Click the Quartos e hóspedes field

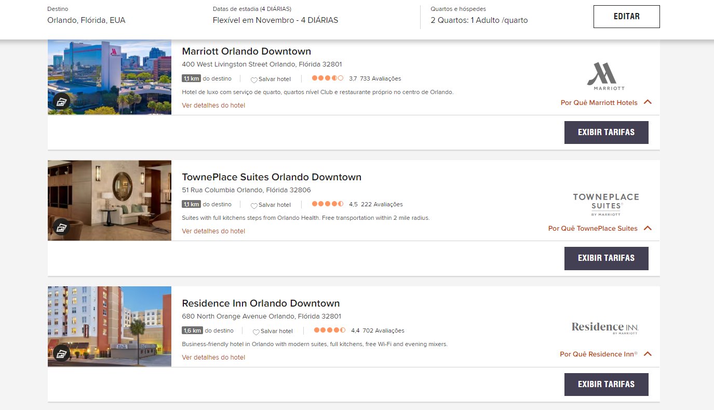point(479,21)
